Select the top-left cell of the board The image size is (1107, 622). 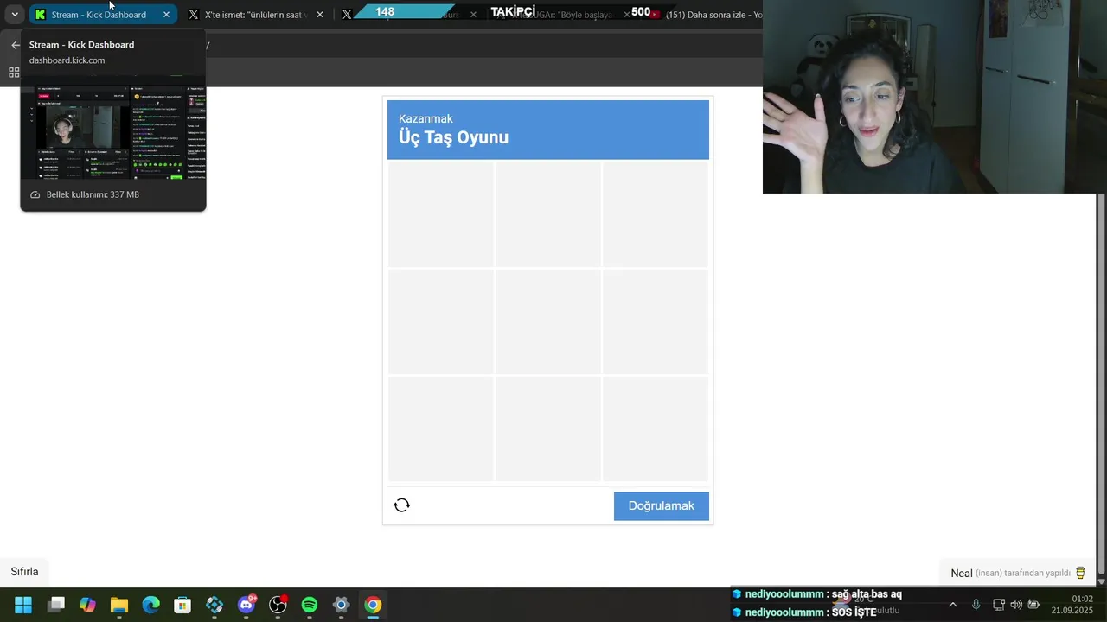pyautogui.click(x=441, y=214)
